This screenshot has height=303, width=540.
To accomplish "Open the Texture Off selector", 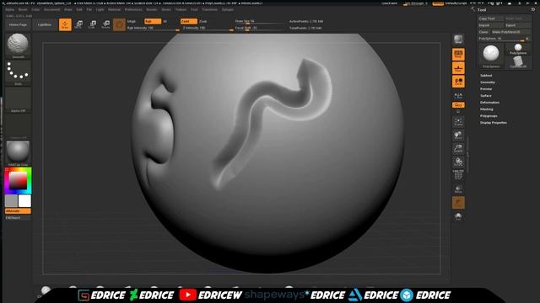I will pos(18,127).
